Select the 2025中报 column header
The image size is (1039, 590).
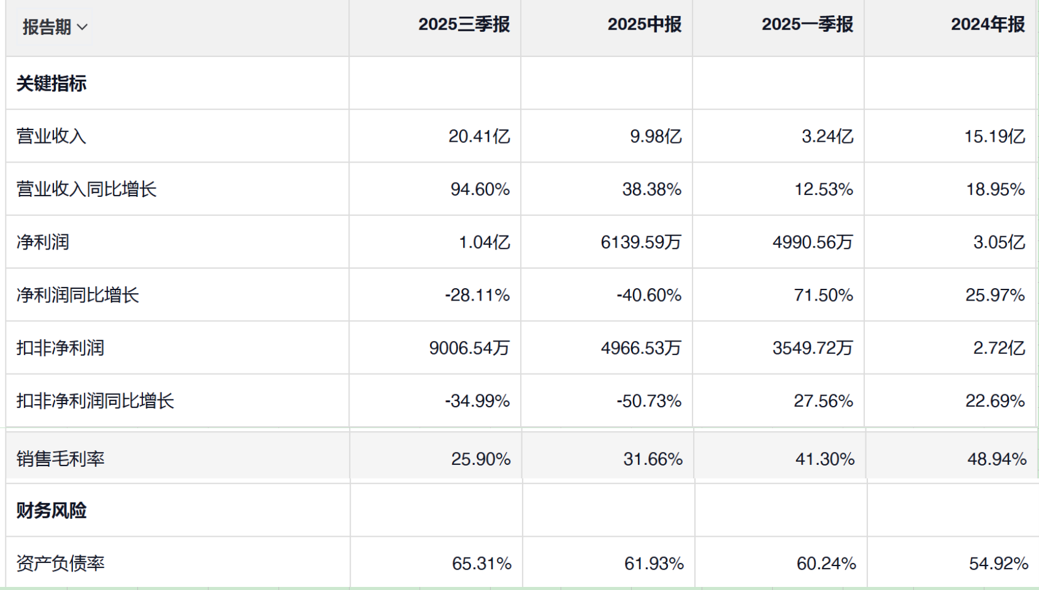click(x=644, y=25)
